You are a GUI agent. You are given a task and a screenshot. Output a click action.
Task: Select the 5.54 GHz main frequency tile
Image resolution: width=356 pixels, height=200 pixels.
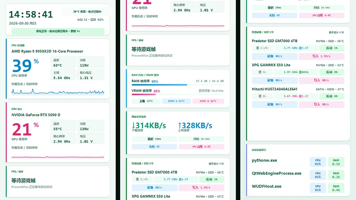tap(63, 75)
